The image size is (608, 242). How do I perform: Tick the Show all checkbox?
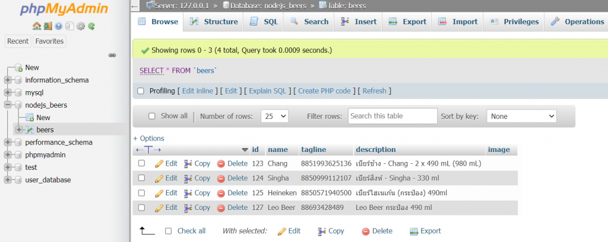152,116
